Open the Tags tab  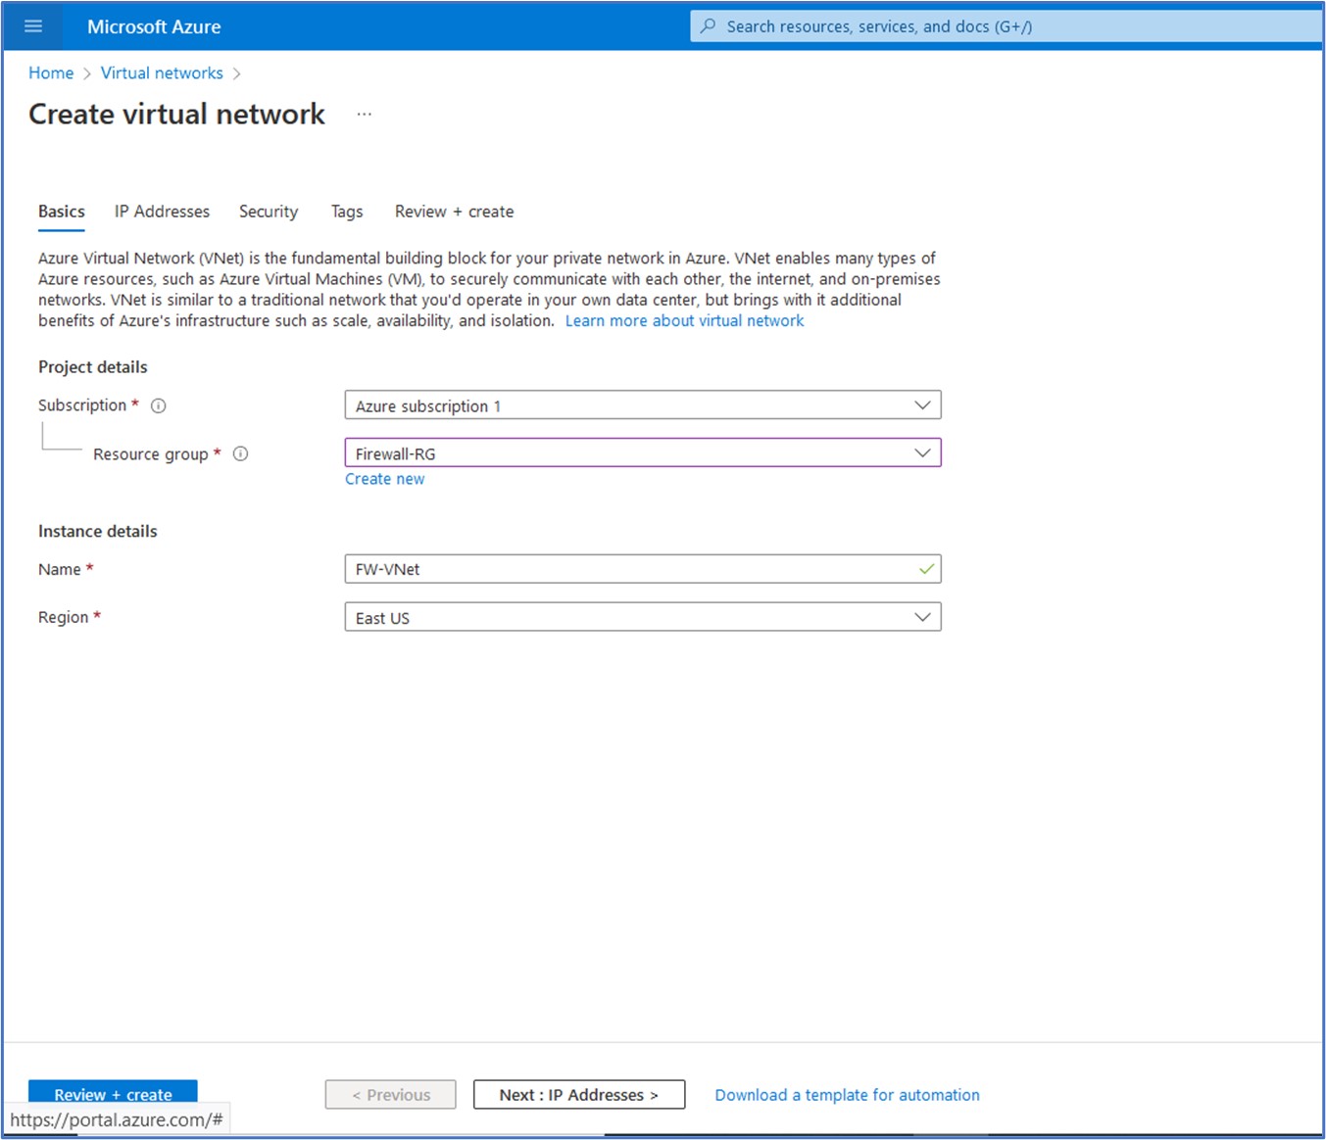click(346, 212)
